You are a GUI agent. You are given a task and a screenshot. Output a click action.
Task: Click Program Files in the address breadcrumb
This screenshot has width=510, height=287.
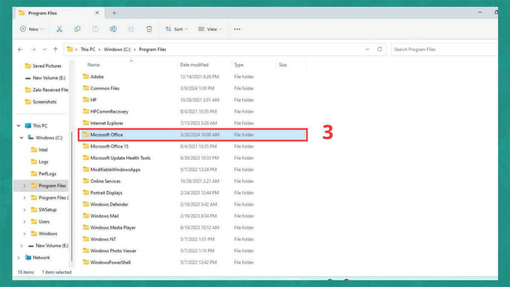(x=153, y=49)
